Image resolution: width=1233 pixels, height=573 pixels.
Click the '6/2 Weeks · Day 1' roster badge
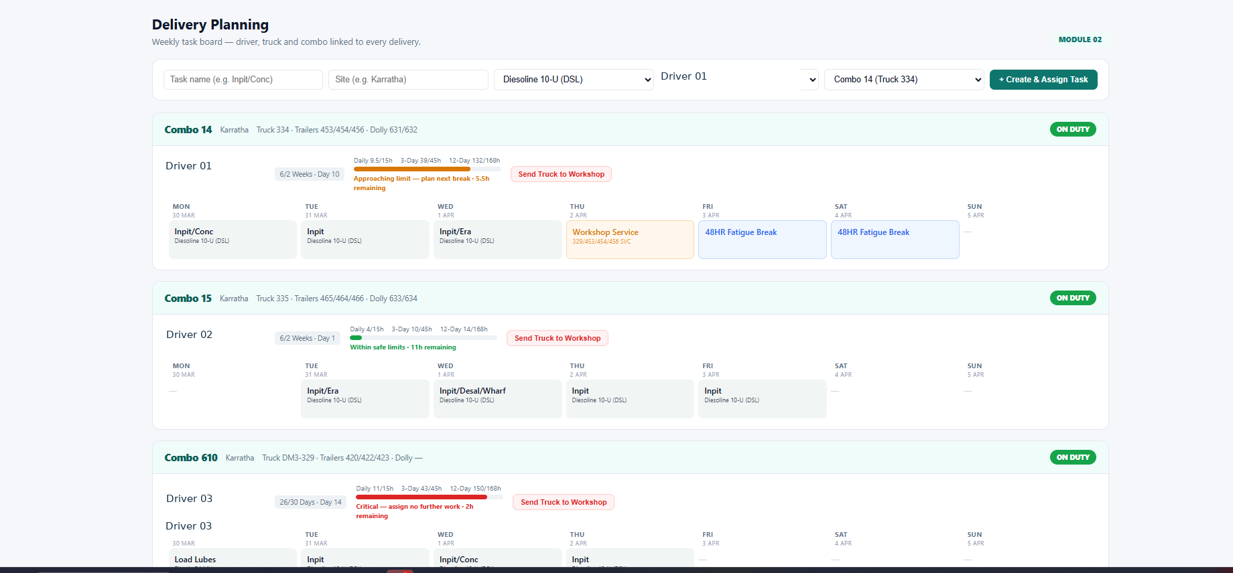308,338
